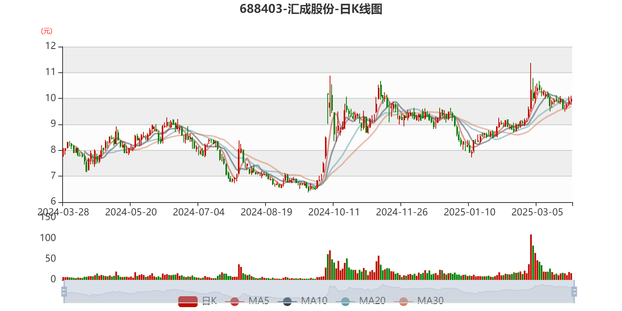Toggle the MA20 line legend

click(x=361, y=301)
